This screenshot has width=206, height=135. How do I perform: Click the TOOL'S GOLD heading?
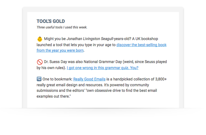51,21
